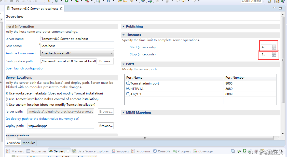The image size is (287, 157).
Task: Expand the MIME Mappings section
Action: (124, 112)
